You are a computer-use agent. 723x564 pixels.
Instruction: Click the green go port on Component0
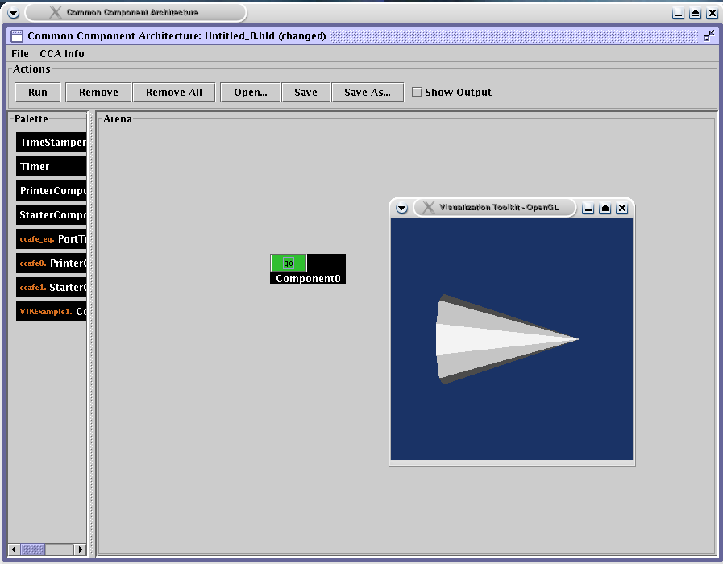pyautogui.click(x=289, y=263)
